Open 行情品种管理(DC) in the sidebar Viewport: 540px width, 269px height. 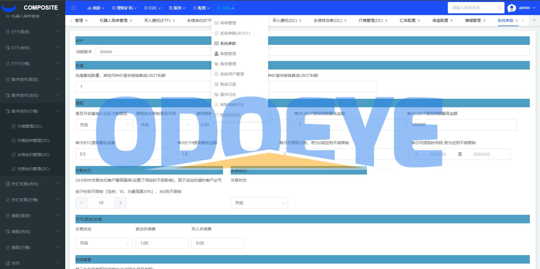click(33, 140)
